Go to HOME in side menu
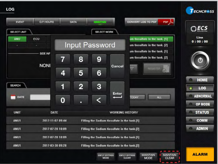218x164 pixels. click(200, 80)
